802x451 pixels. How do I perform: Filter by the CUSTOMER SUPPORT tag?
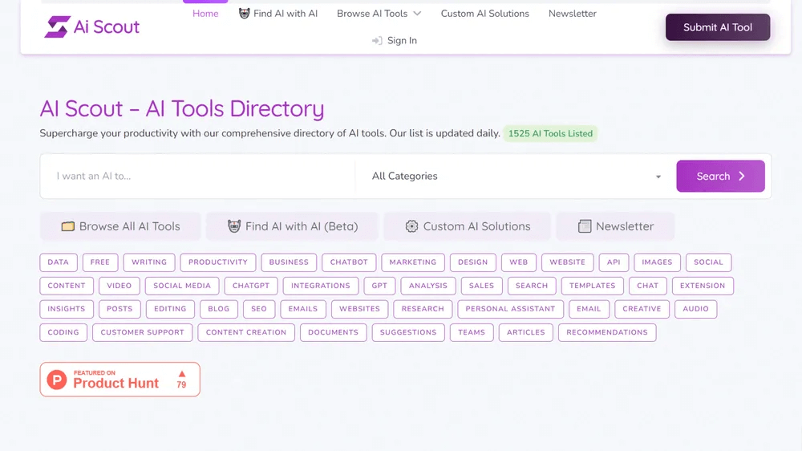coord(142,332)
